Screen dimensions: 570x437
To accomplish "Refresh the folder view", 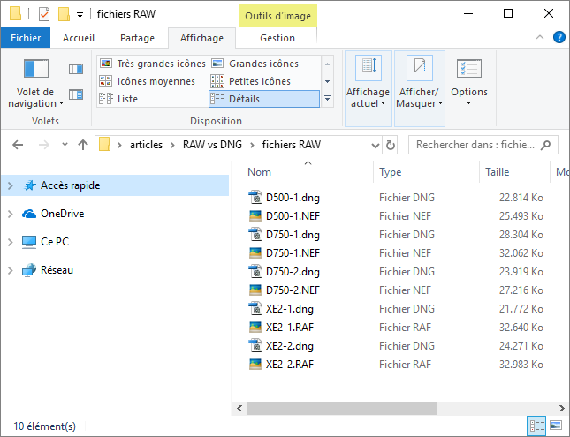I will [x=391, y=145].
